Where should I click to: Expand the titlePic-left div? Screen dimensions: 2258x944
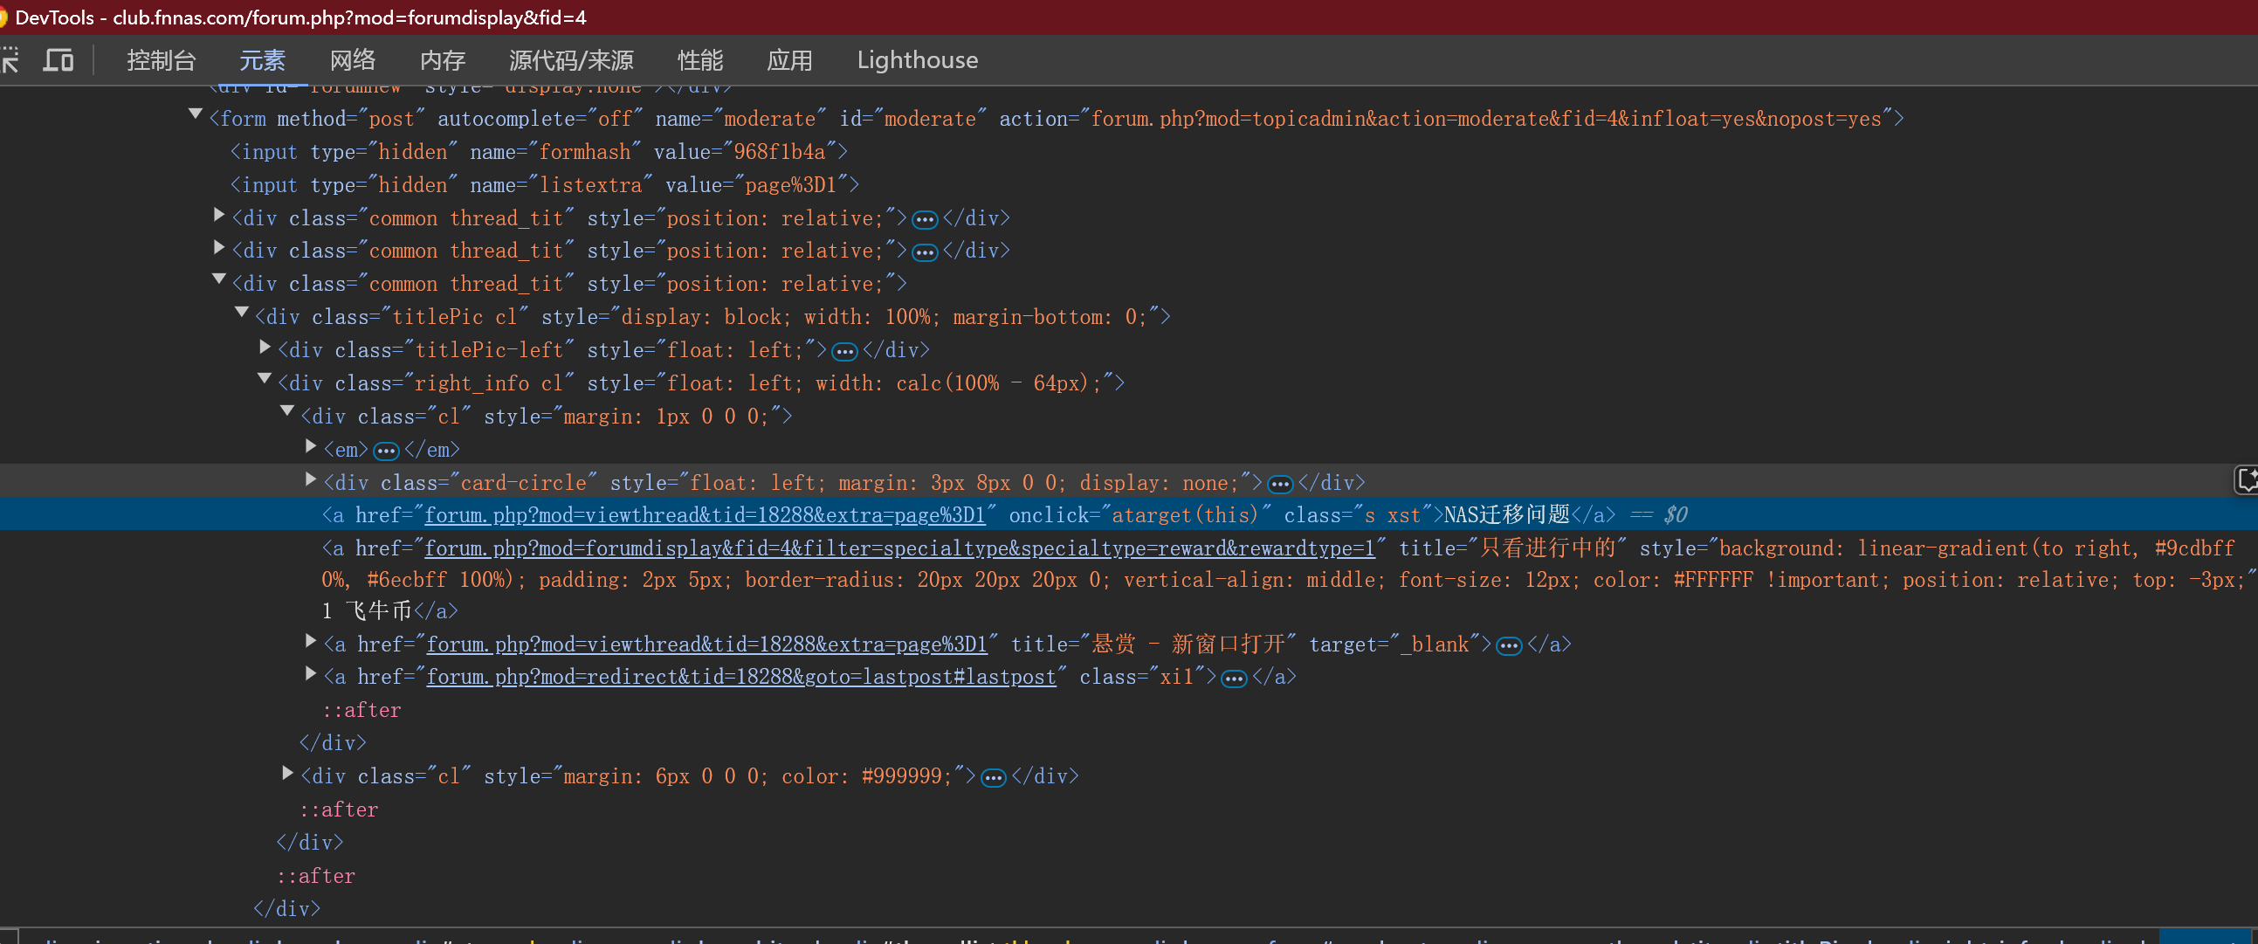(265, 346)
